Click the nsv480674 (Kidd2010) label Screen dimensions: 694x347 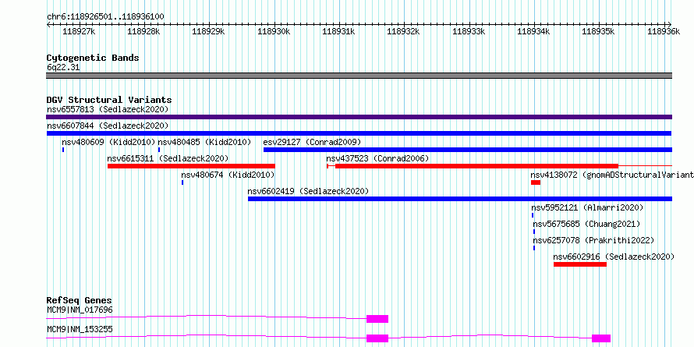(228, 175)
